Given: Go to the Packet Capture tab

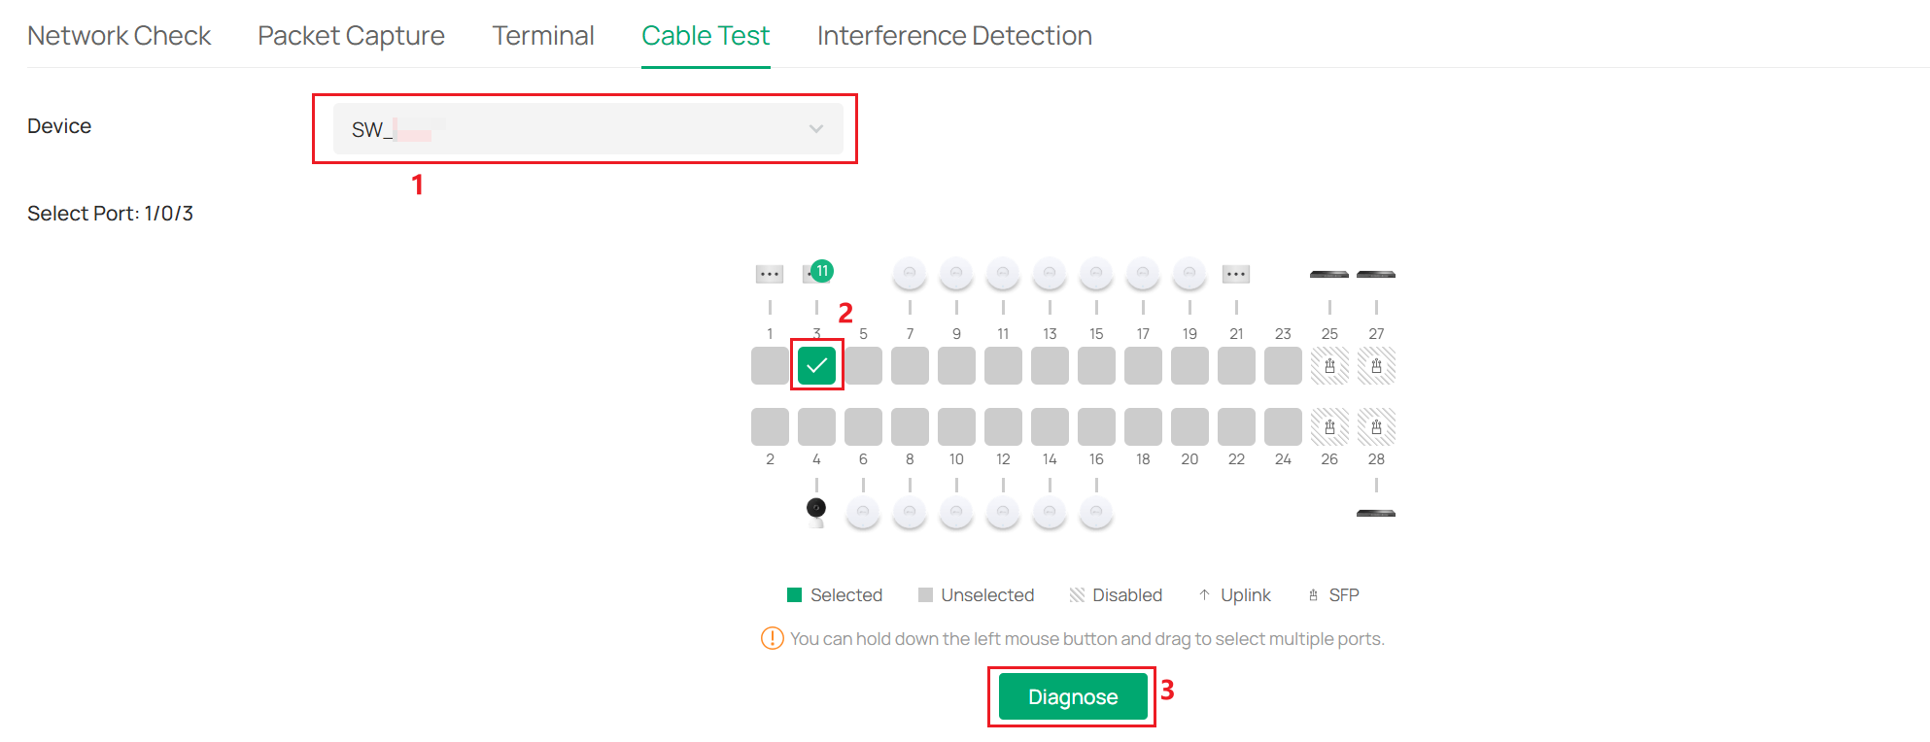Looking at the screenshot, I should point(351,35).
